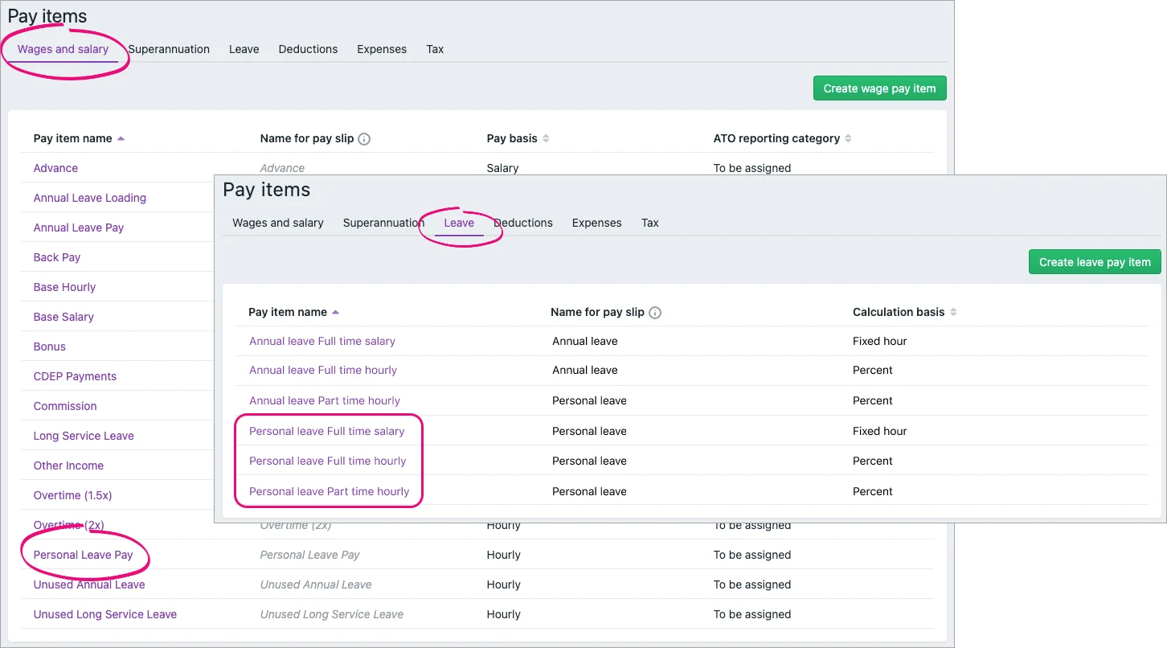Open the Wages and salary tab in back window
Image resolution: width=1167 pixels, height=648 pixels.
(63, 49)
